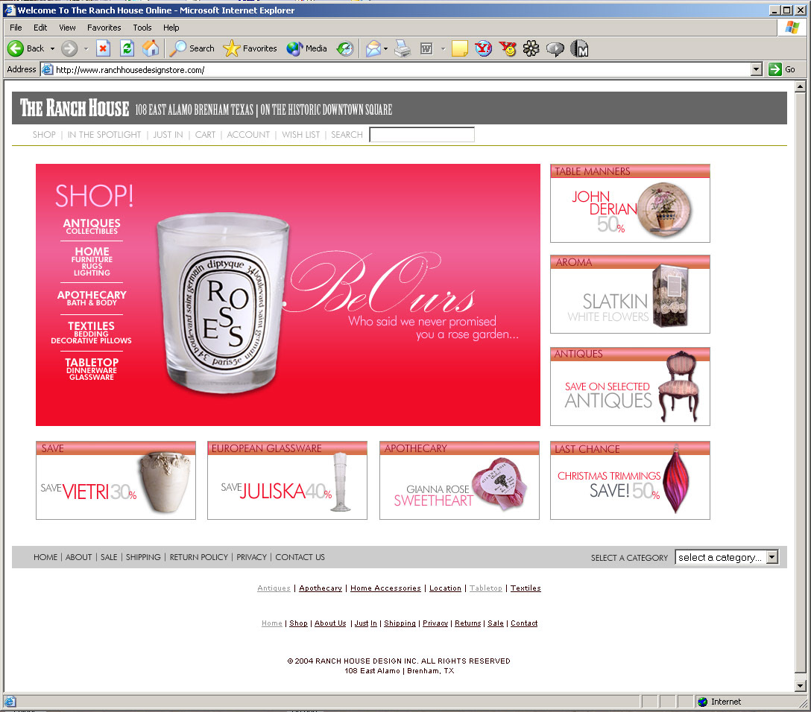Image resolution: width=811 pixels, height=712 pixels.
Task: Expand the Mail button dropdown arrow
Action: (x=386, y=49)
